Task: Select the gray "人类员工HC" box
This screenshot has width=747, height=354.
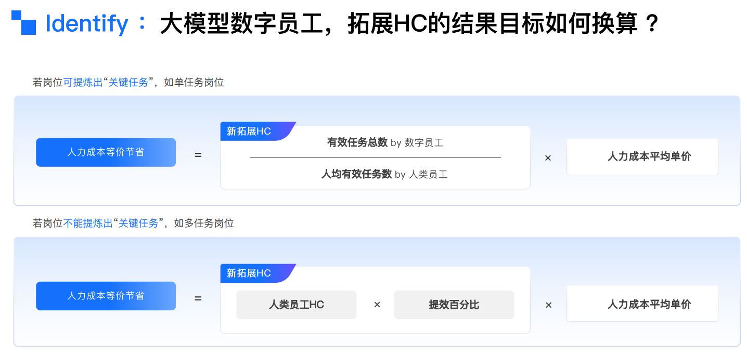Action: click(x=297, y=305)
